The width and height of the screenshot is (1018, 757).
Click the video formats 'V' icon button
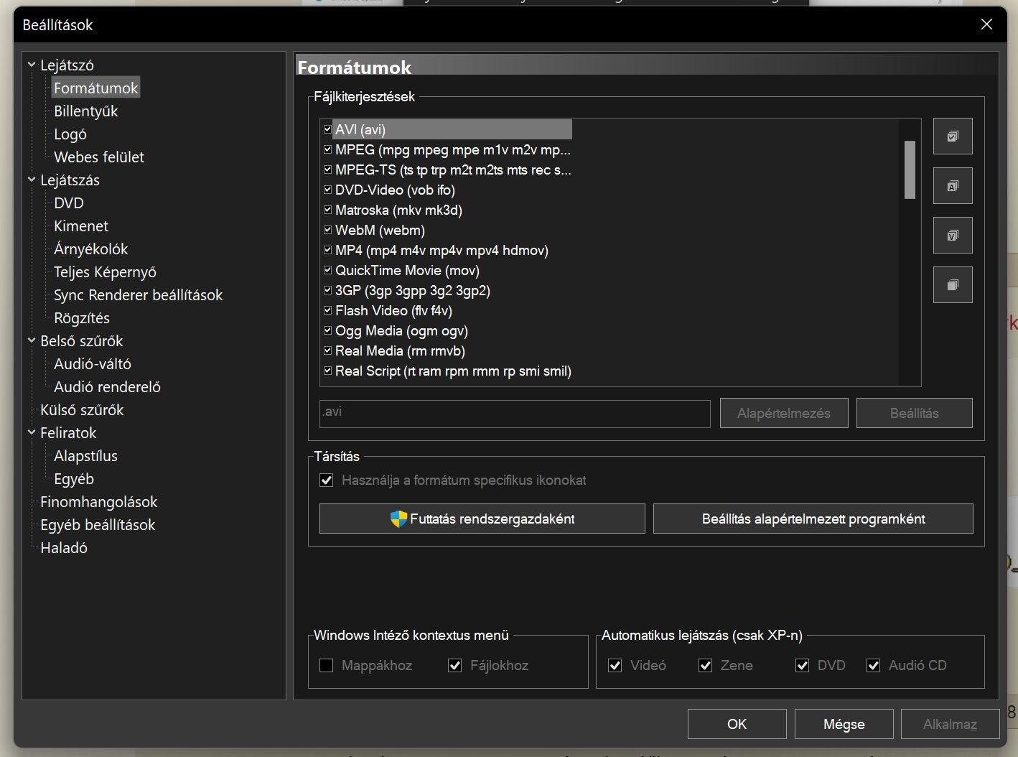click(953, 236)
